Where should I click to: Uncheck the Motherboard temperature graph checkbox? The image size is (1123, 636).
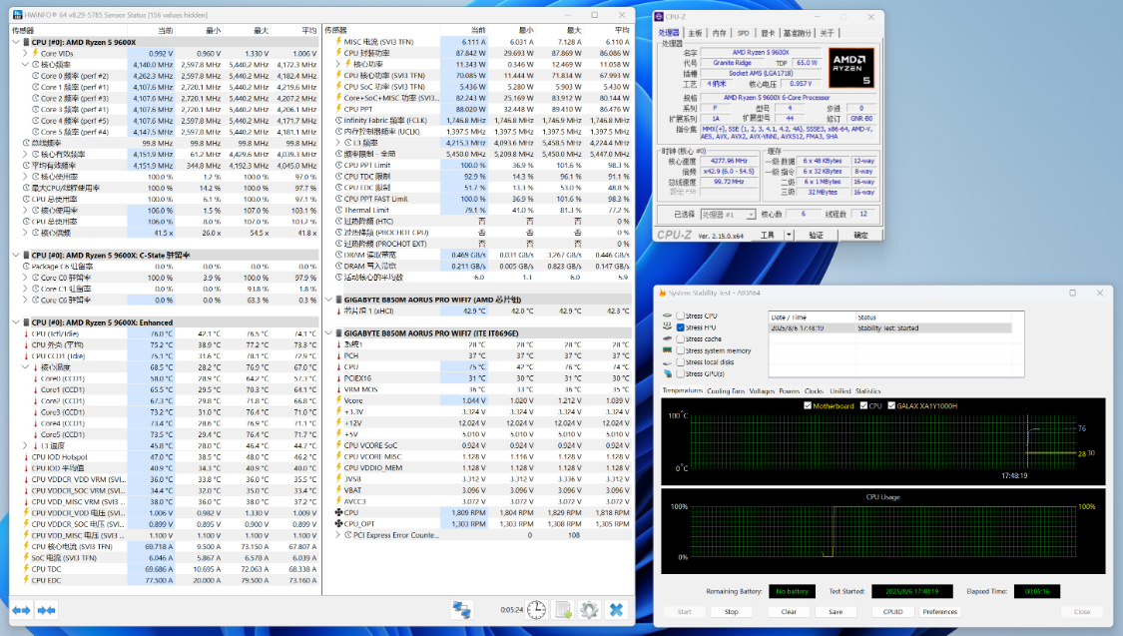click(809, 406)
